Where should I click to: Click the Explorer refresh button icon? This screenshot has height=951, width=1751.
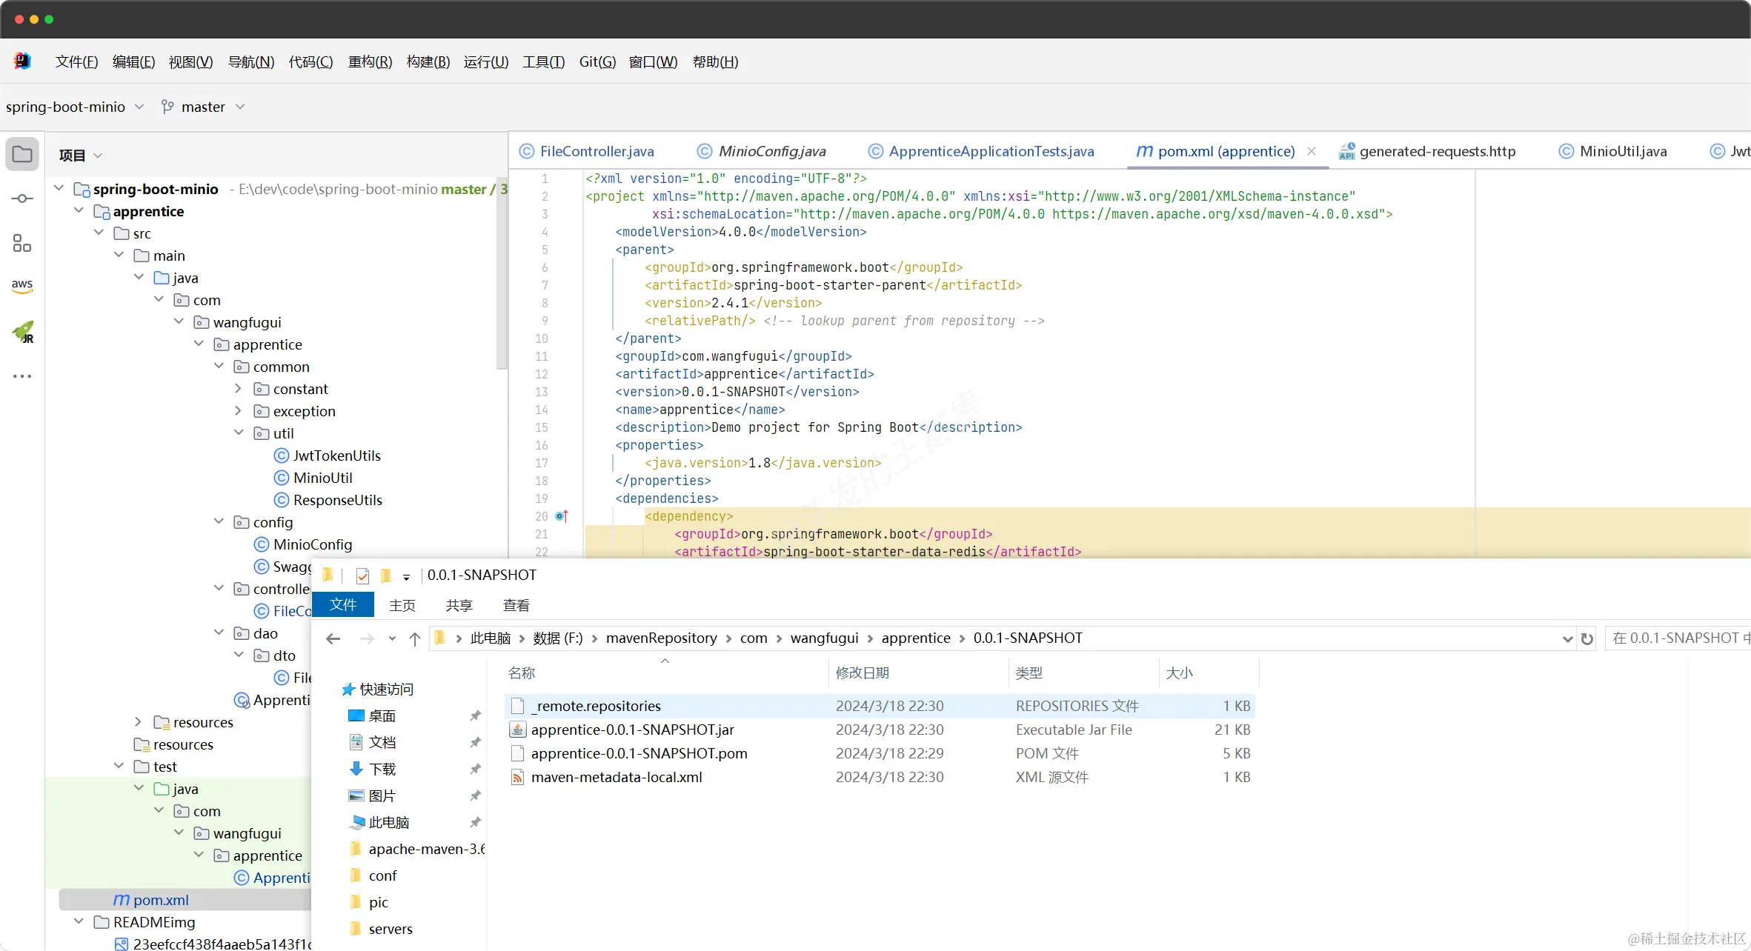click(x=1586, y=638)
